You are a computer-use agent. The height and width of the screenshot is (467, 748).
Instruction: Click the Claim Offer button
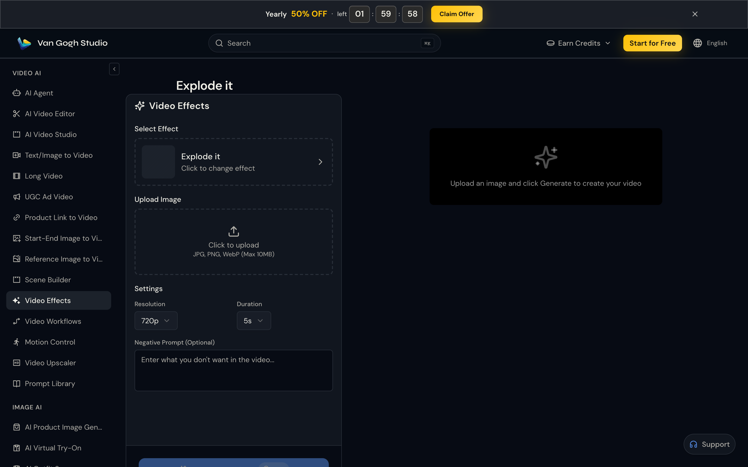(457, 14)
